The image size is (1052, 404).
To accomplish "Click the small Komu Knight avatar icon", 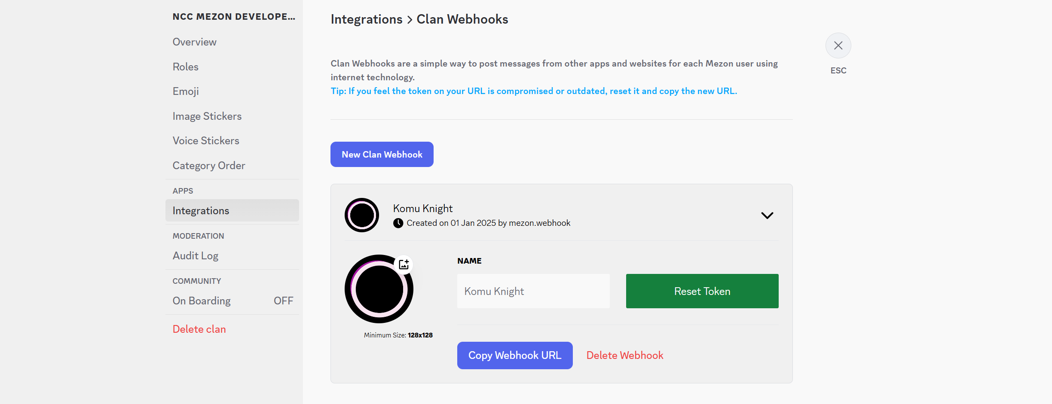I will (362, 215).
